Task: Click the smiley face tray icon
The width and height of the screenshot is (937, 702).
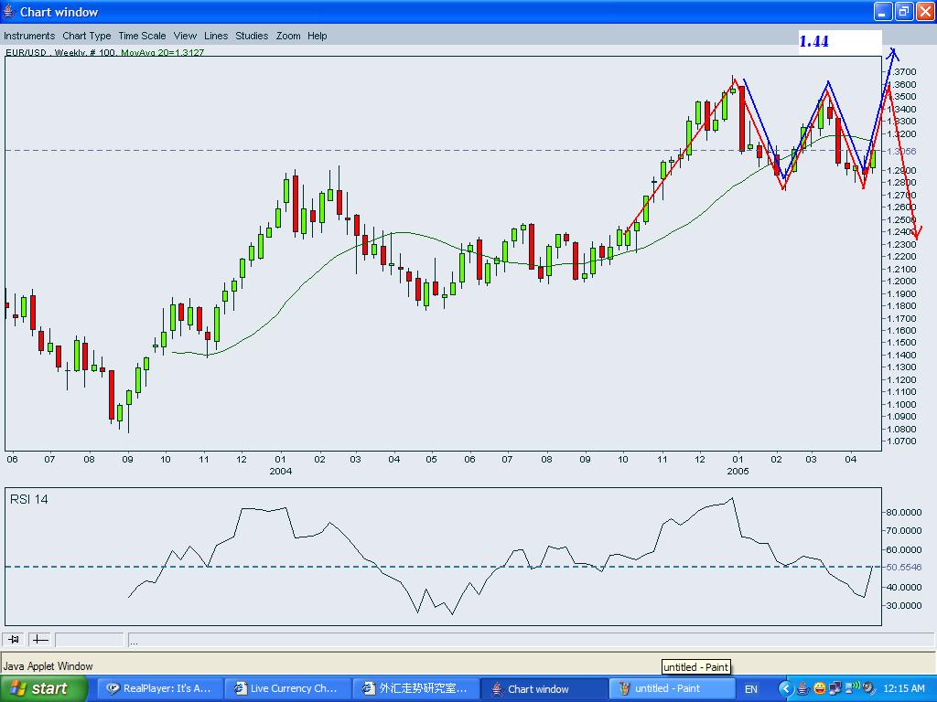Action: tap(820, 688)
